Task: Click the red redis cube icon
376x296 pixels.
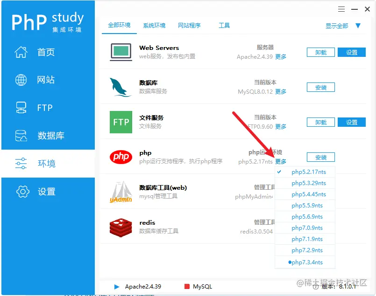Action: (x=121, y=227)
